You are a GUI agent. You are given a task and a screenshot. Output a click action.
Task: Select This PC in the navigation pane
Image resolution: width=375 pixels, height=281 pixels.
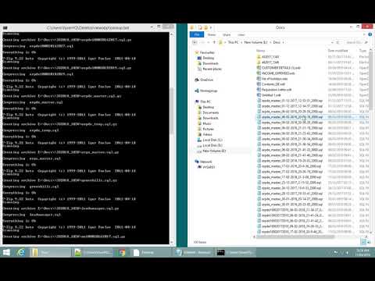(205, 101)
